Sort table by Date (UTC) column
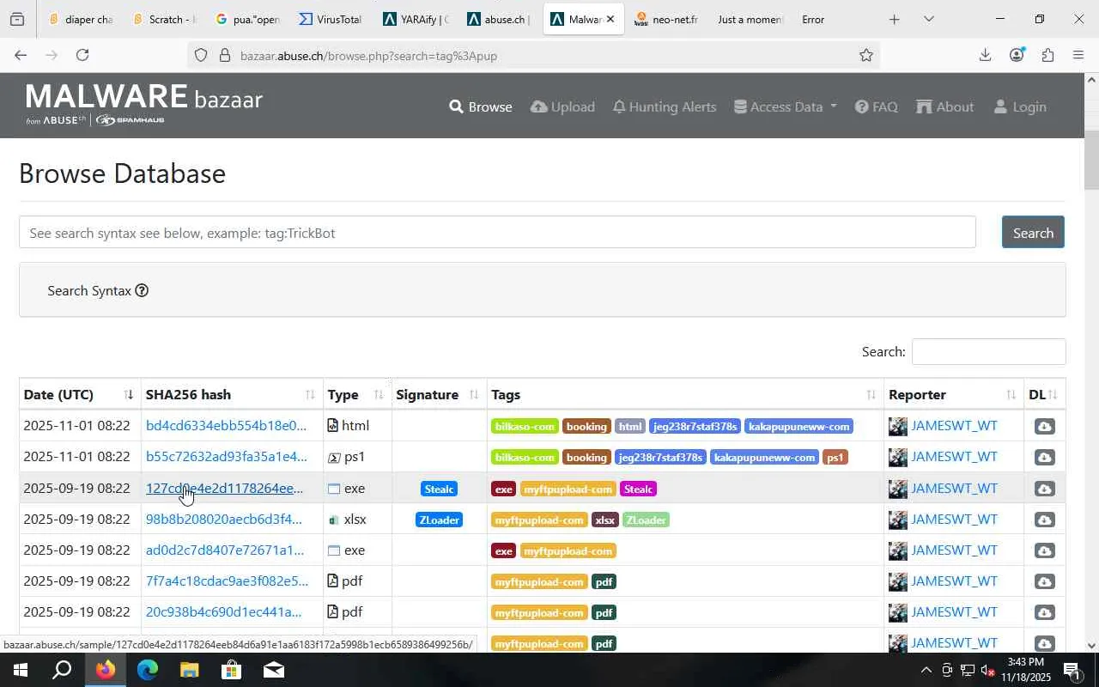Screen dimensions: 1099x687 [79, 394]
